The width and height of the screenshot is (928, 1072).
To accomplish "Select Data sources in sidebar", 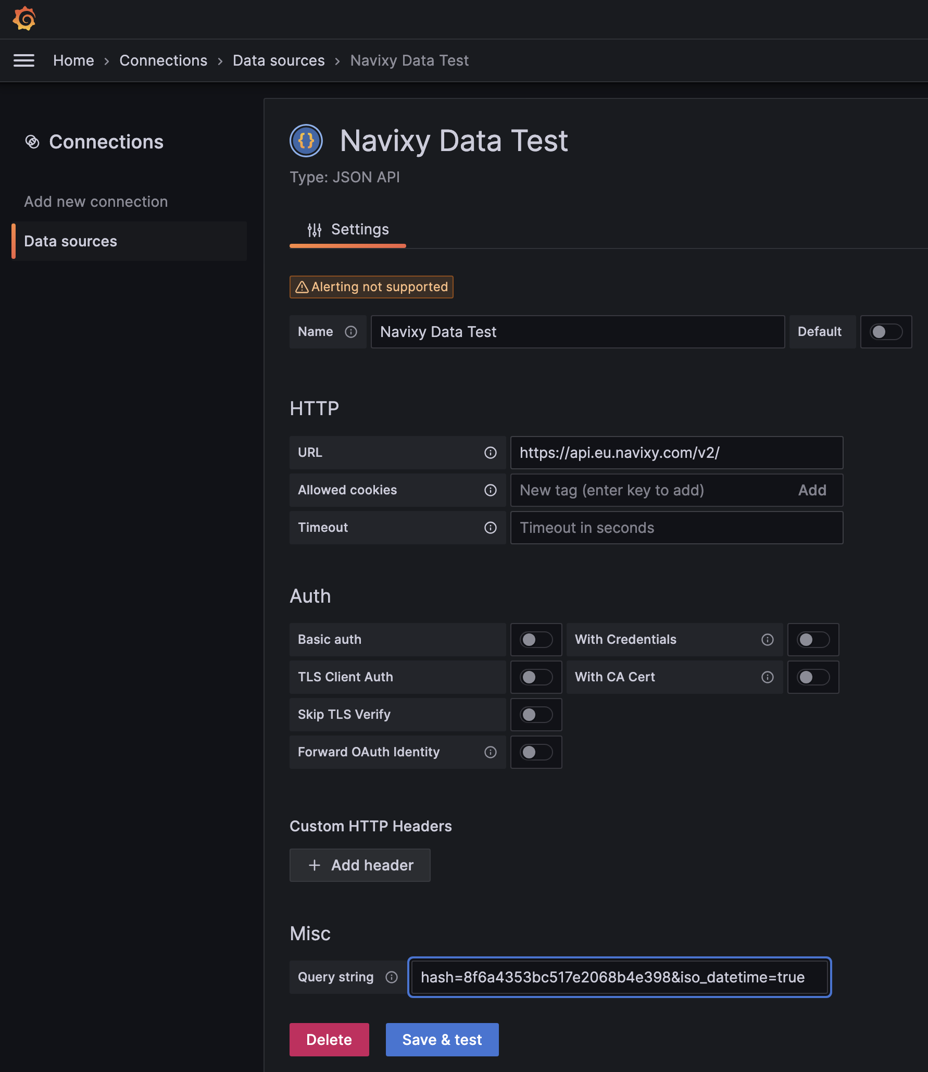I will [129, 241].
